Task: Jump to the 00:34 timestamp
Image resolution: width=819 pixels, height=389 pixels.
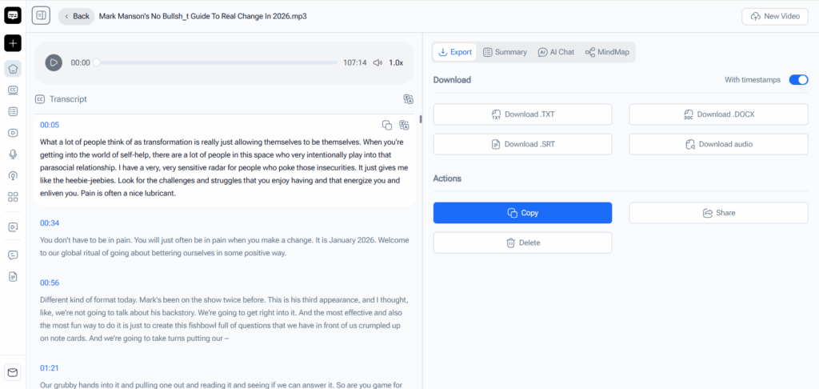Action: tap(50, 223)
